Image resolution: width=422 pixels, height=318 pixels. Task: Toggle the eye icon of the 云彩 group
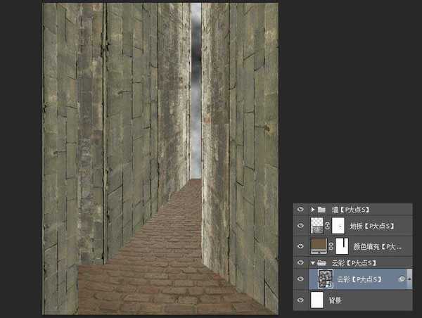(301, 262)
